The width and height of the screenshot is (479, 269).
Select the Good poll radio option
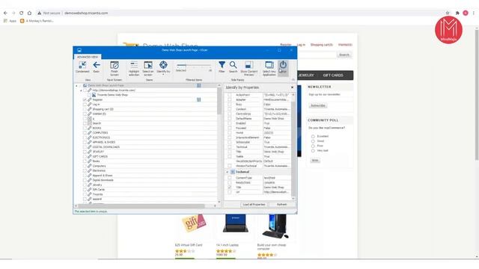point(313,141)
